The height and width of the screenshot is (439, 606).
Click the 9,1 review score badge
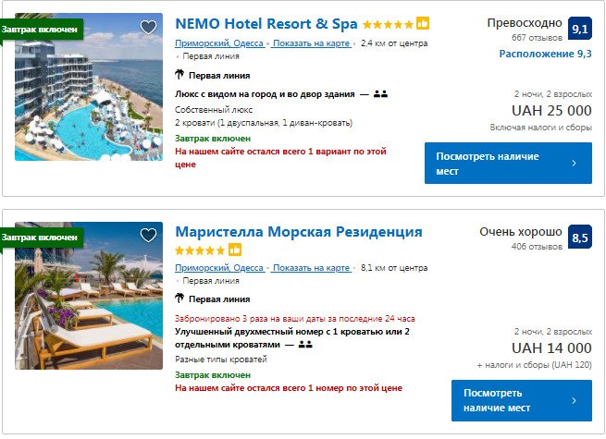(580, 30)
